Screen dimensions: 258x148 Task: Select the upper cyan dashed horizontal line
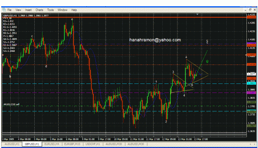tap(124, 83)
